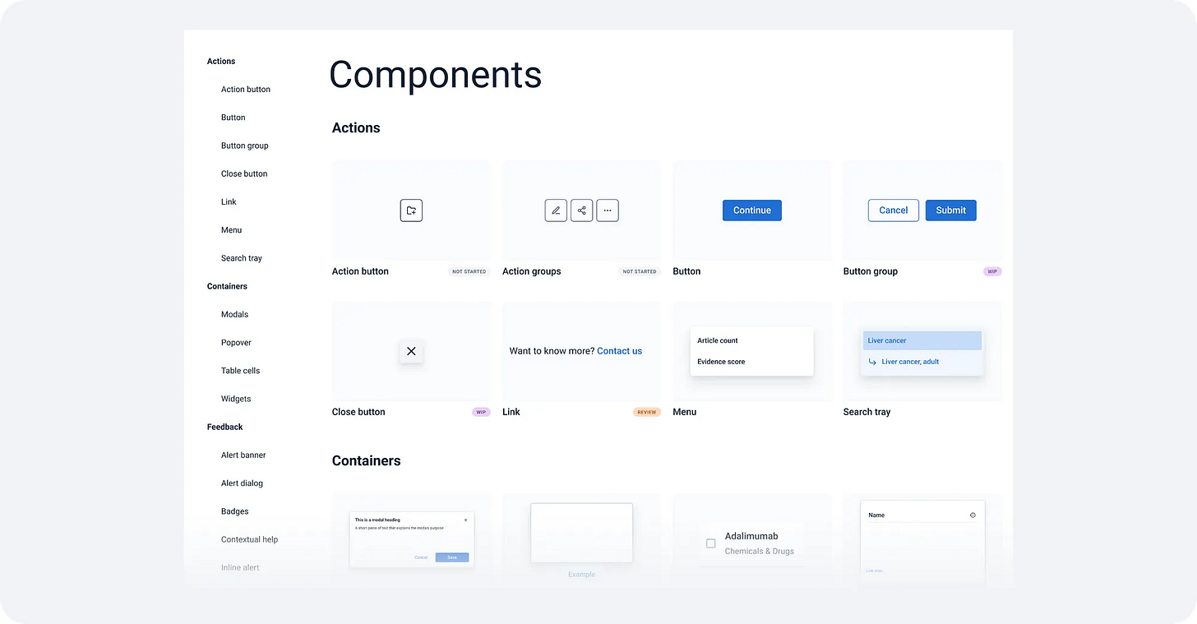Navigate to Close button in the left sidebar
1197x624 pixels.
pos(244,174)
